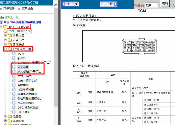Click the 注意事项 folder icon
This screenshot has width=175, height=125.
coord(10,36)
